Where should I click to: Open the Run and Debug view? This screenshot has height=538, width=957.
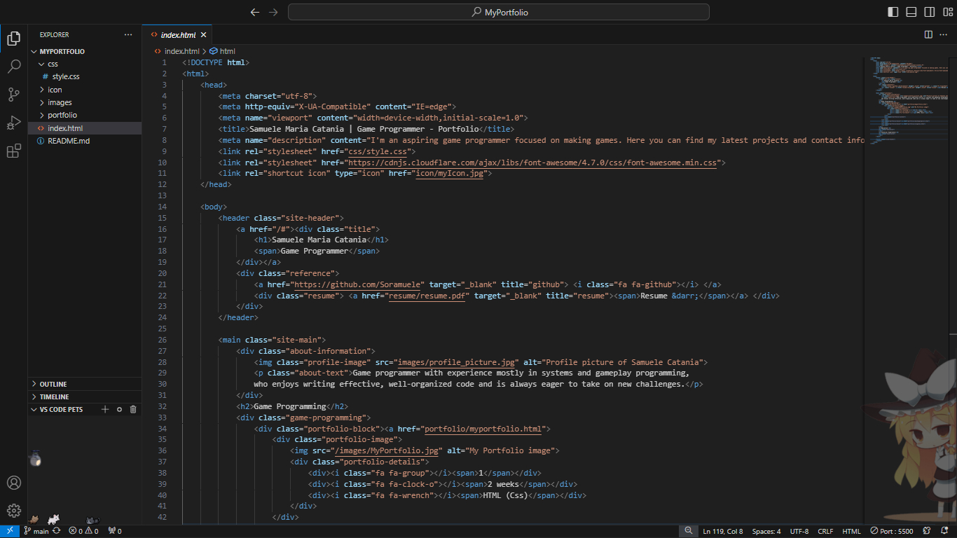pos(13,123)
